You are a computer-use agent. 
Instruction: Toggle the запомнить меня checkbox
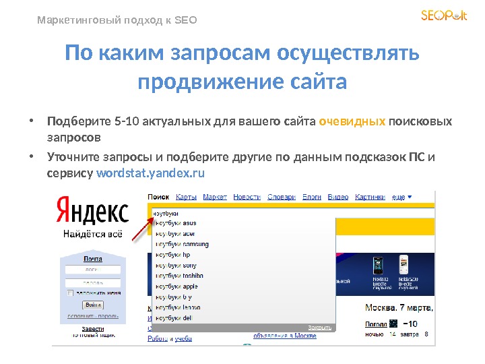point(70,293)
